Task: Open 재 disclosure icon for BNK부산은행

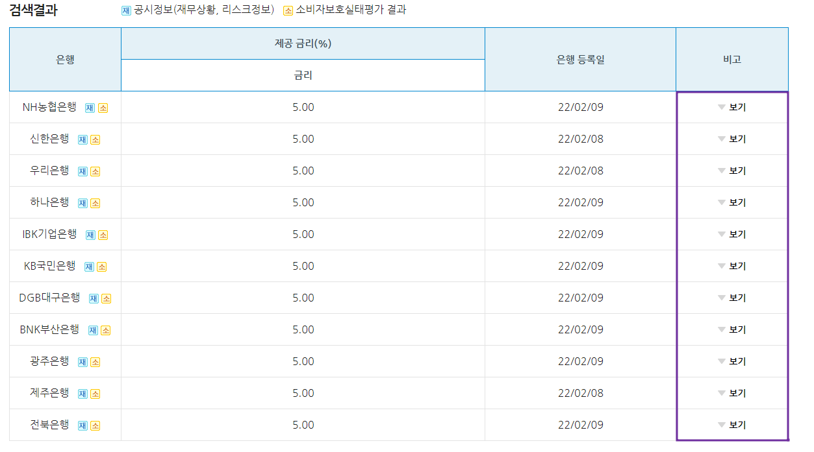Action: click(x=93, y=330)
